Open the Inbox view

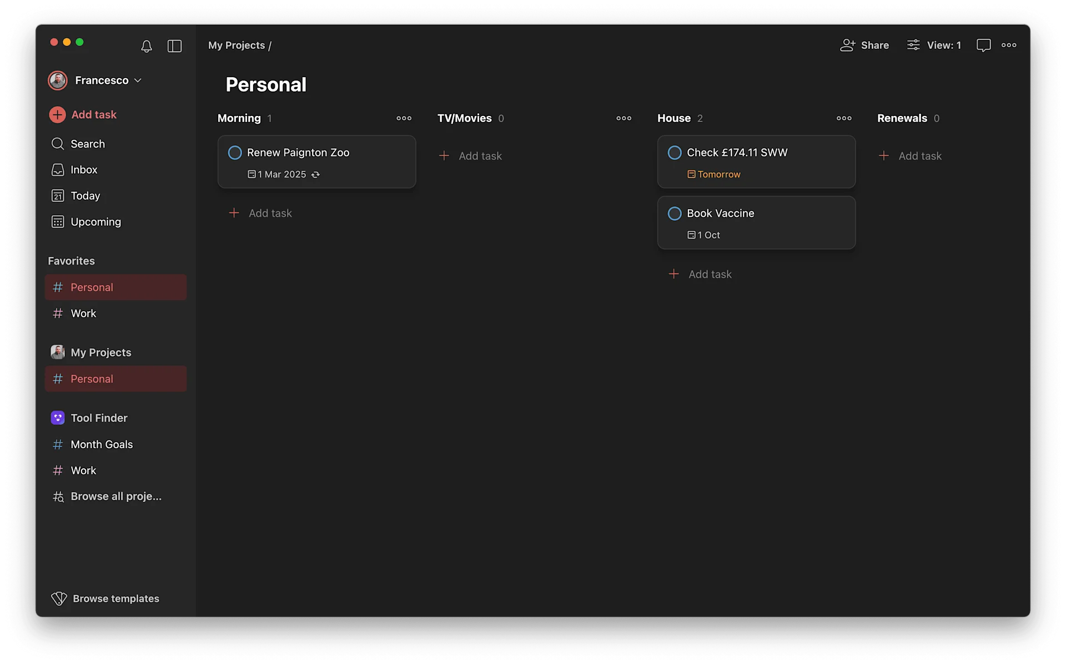[83, 170]
